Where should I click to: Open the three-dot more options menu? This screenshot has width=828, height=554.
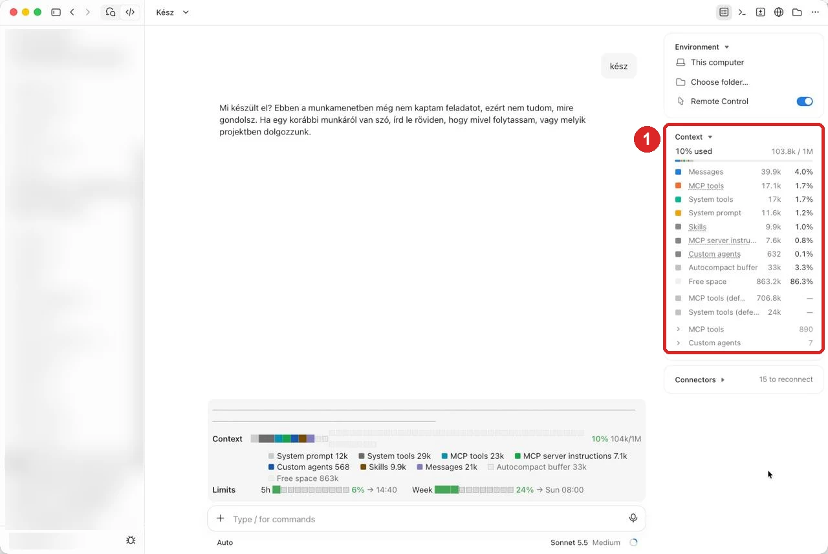pyautogui.click(x=815, y=12)
